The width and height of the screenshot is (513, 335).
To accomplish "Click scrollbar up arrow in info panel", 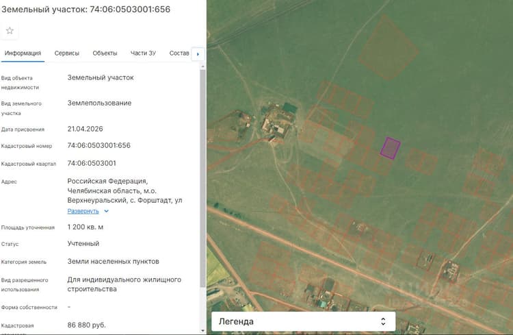I will pos(202,66).
